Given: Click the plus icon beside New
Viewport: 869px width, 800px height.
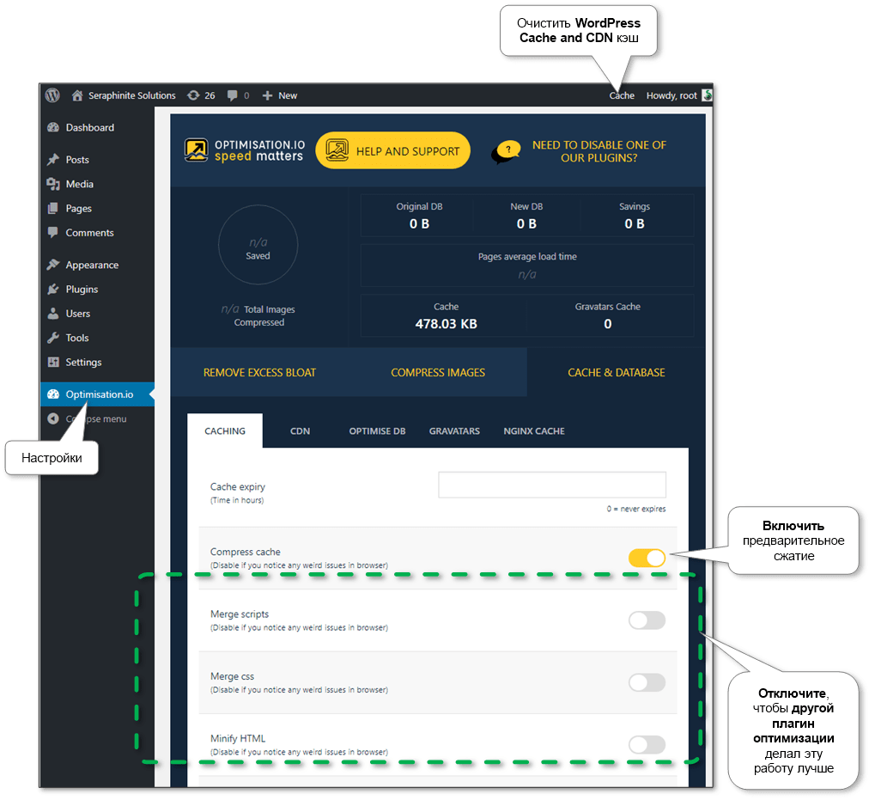Looking at the screenshot, I should (x=267, y=95).
